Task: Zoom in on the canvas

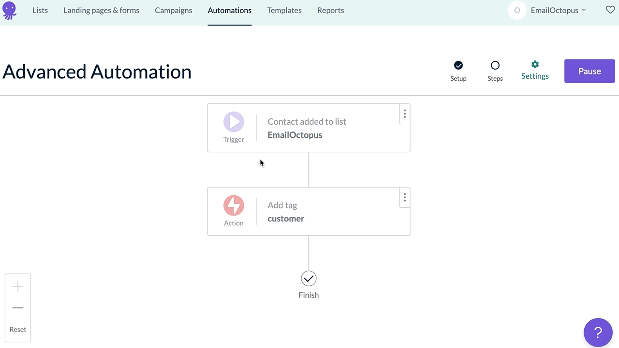Action: (18, 287)
